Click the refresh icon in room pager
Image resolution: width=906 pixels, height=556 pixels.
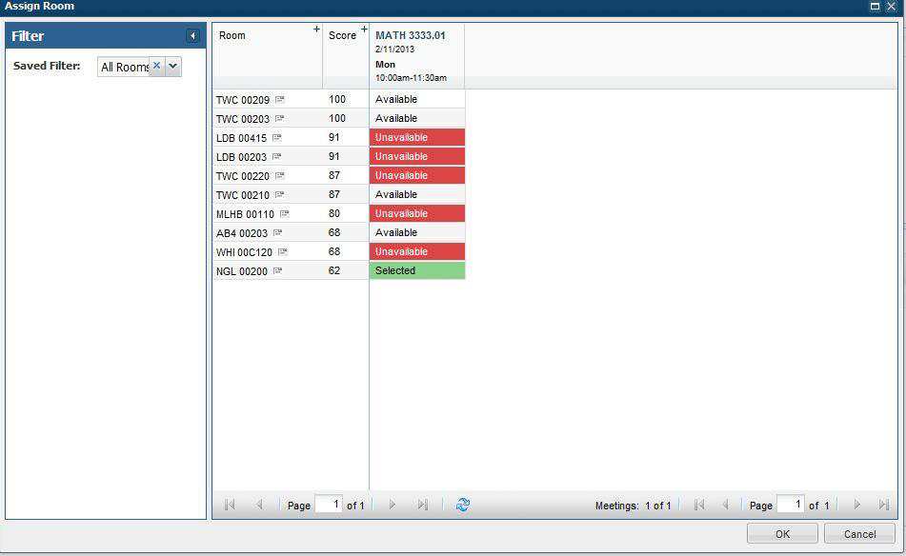pyautogui.click(x=463, y=505)
